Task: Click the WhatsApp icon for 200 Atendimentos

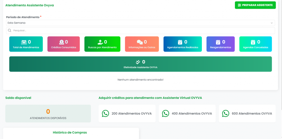Action: [x=105, y=113]
